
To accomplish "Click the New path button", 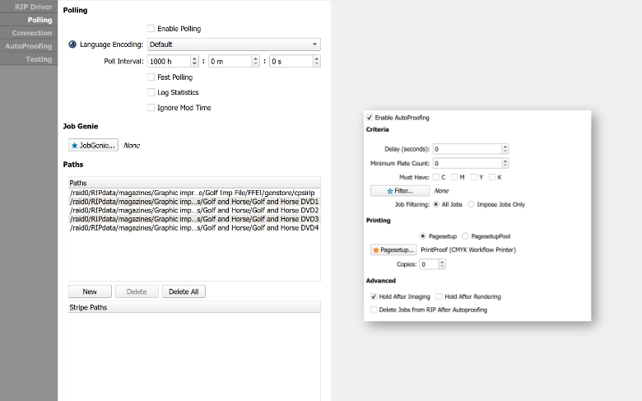I will click(x=90, y=291).
